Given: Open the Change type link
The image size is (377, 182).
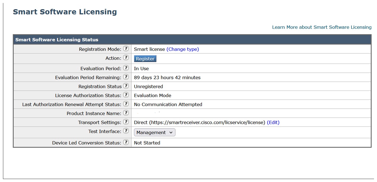Looking at the screenshot, I should (x=183, y=49).
